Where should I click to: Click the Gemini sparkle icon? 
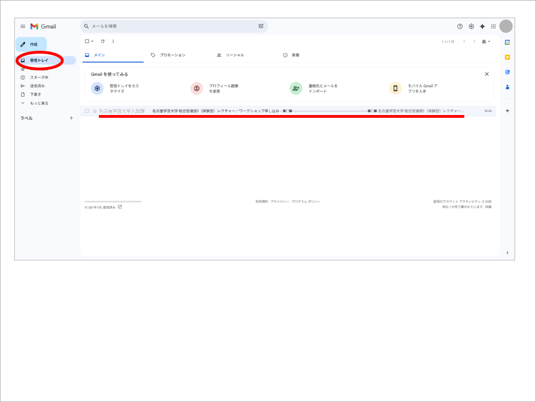[x=482, y=26]
